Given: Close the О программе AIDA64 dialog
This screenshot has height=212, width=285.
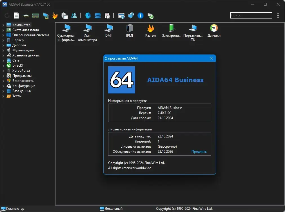Looking at the screenshot, I should pos(211,58).
